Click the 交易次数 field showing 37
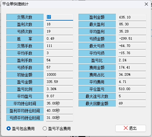Viewport: 152px width, 137px height. click(x=59, y=17)
